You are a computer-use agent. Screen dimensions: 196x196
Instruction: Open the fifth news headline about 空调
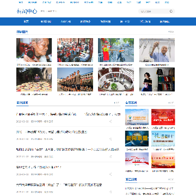[x=59, y=185]
